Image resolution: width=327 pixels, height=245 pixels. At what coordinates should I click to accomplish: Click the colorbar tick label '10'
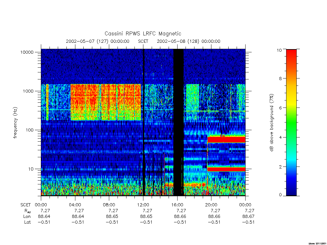pos(279,50)
